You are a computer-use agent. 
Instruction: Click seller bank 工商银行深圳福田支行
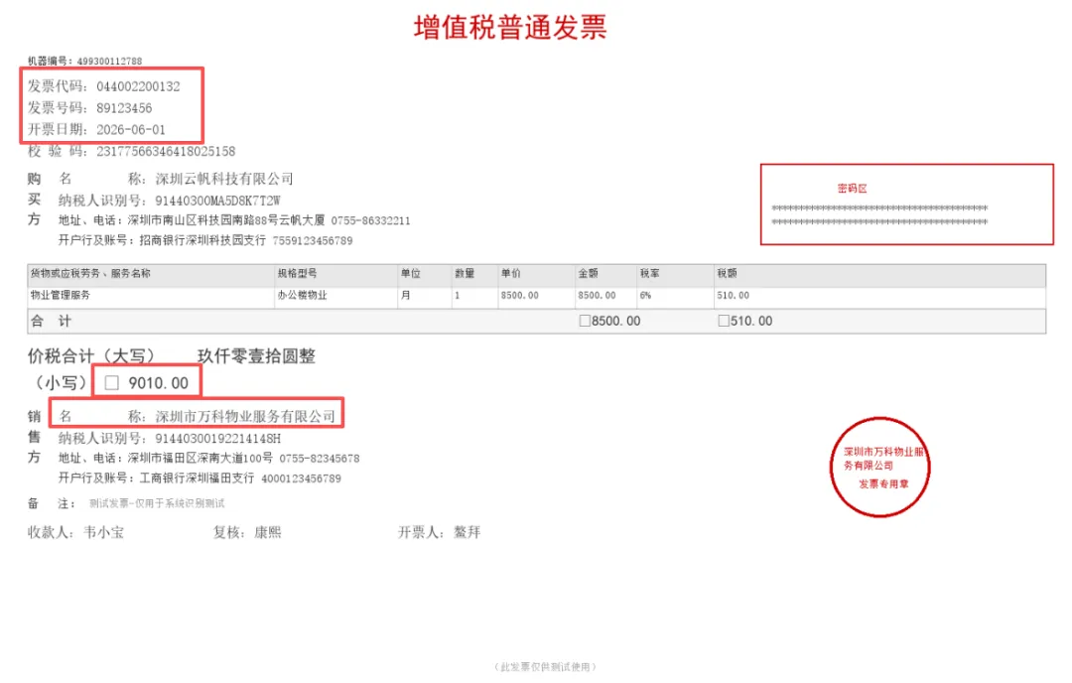[x=197, y=478]
